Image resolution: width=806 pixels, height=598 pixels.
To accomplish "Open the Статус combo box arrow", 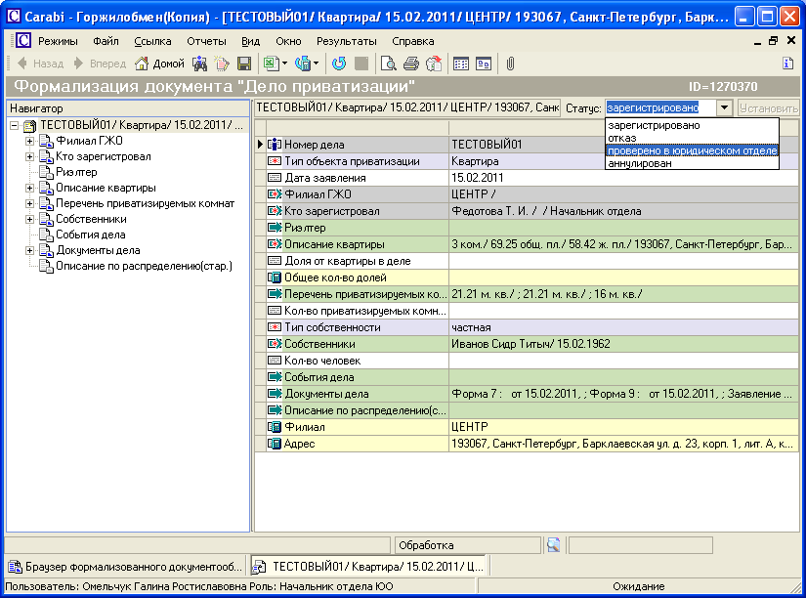I will click(x=724, y=107).
